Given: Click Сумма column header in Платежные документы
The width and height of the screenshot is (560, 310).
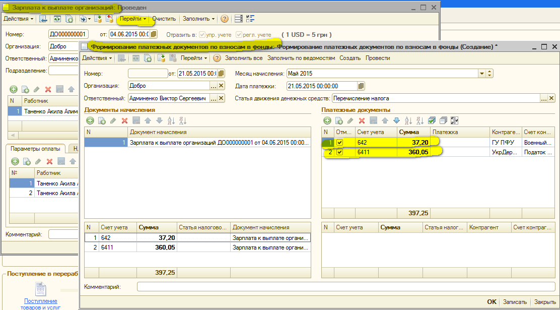Looking at the screenshot, I should [x=413, y=132].
